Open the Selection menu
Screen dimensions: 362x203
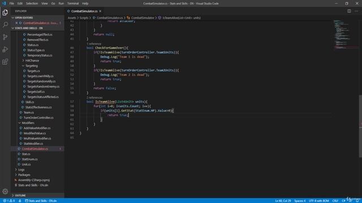click(32, 3)
